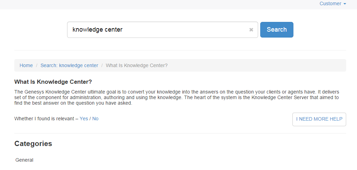This screenshot has height=170, width=357.
Task: Clear the search box with the X icon
Action: [251, 30]
